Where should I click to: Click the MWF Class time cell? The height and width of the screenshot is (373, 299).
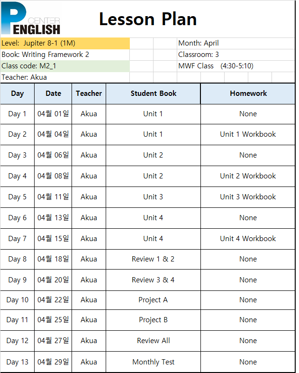[x=236, y=66]
